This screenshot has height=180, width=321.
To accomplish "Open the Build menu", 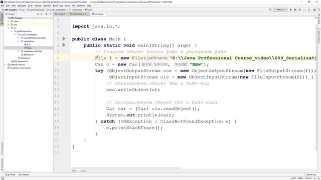I will click(55, 5).
